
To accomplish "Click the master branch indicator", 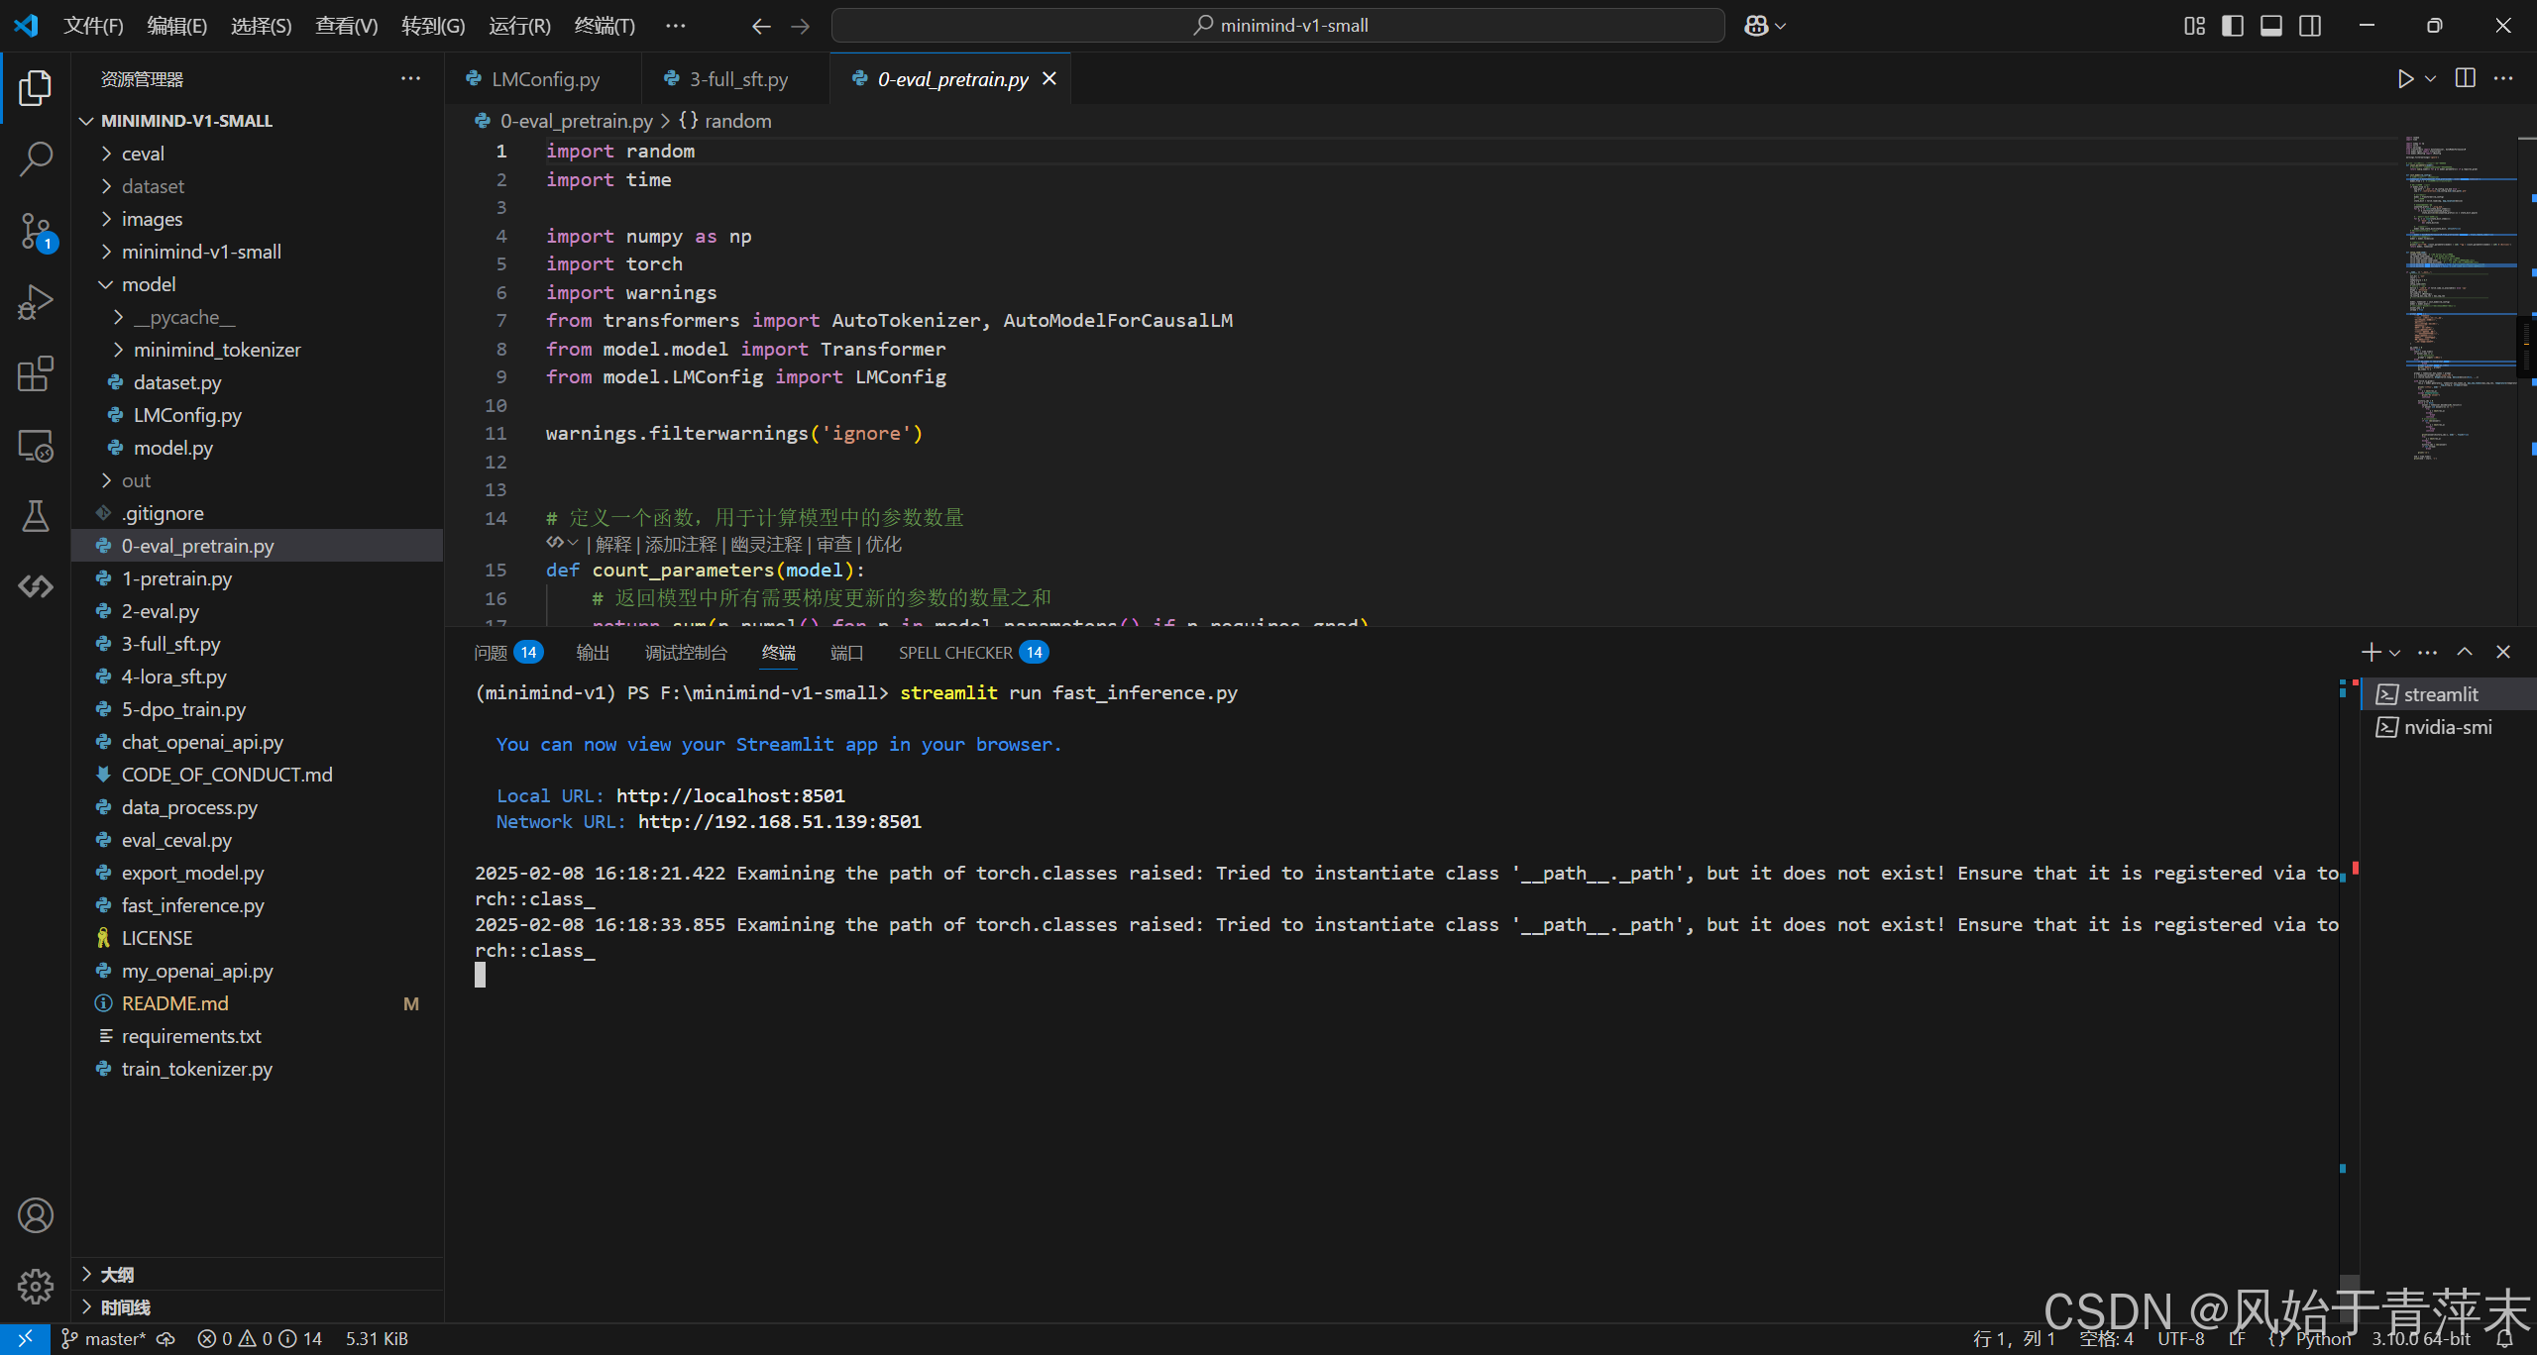I will coord(103,1339).
